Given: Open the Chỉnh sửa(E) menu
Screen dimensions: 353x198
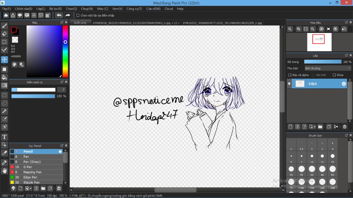Looking at the screenshot, I should [24, 9].
